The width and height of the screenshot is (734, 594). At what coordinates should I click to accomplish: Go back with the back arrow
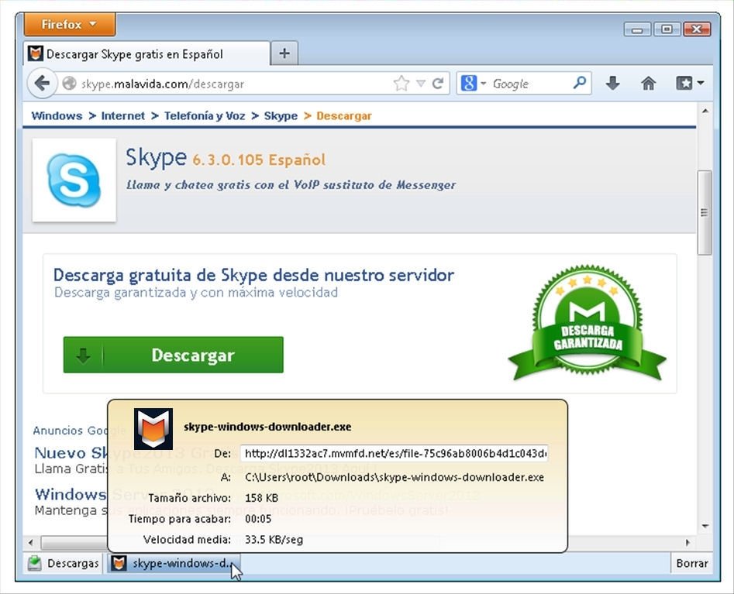coord(42,84)
